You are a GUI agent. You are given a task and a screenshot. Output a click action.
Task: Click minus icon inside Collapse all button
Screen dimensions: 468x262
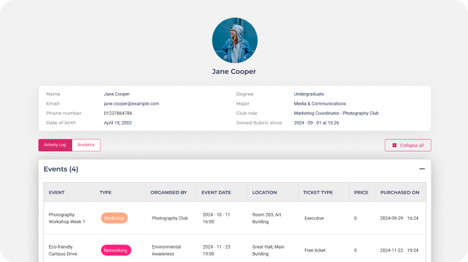[394, 146]
